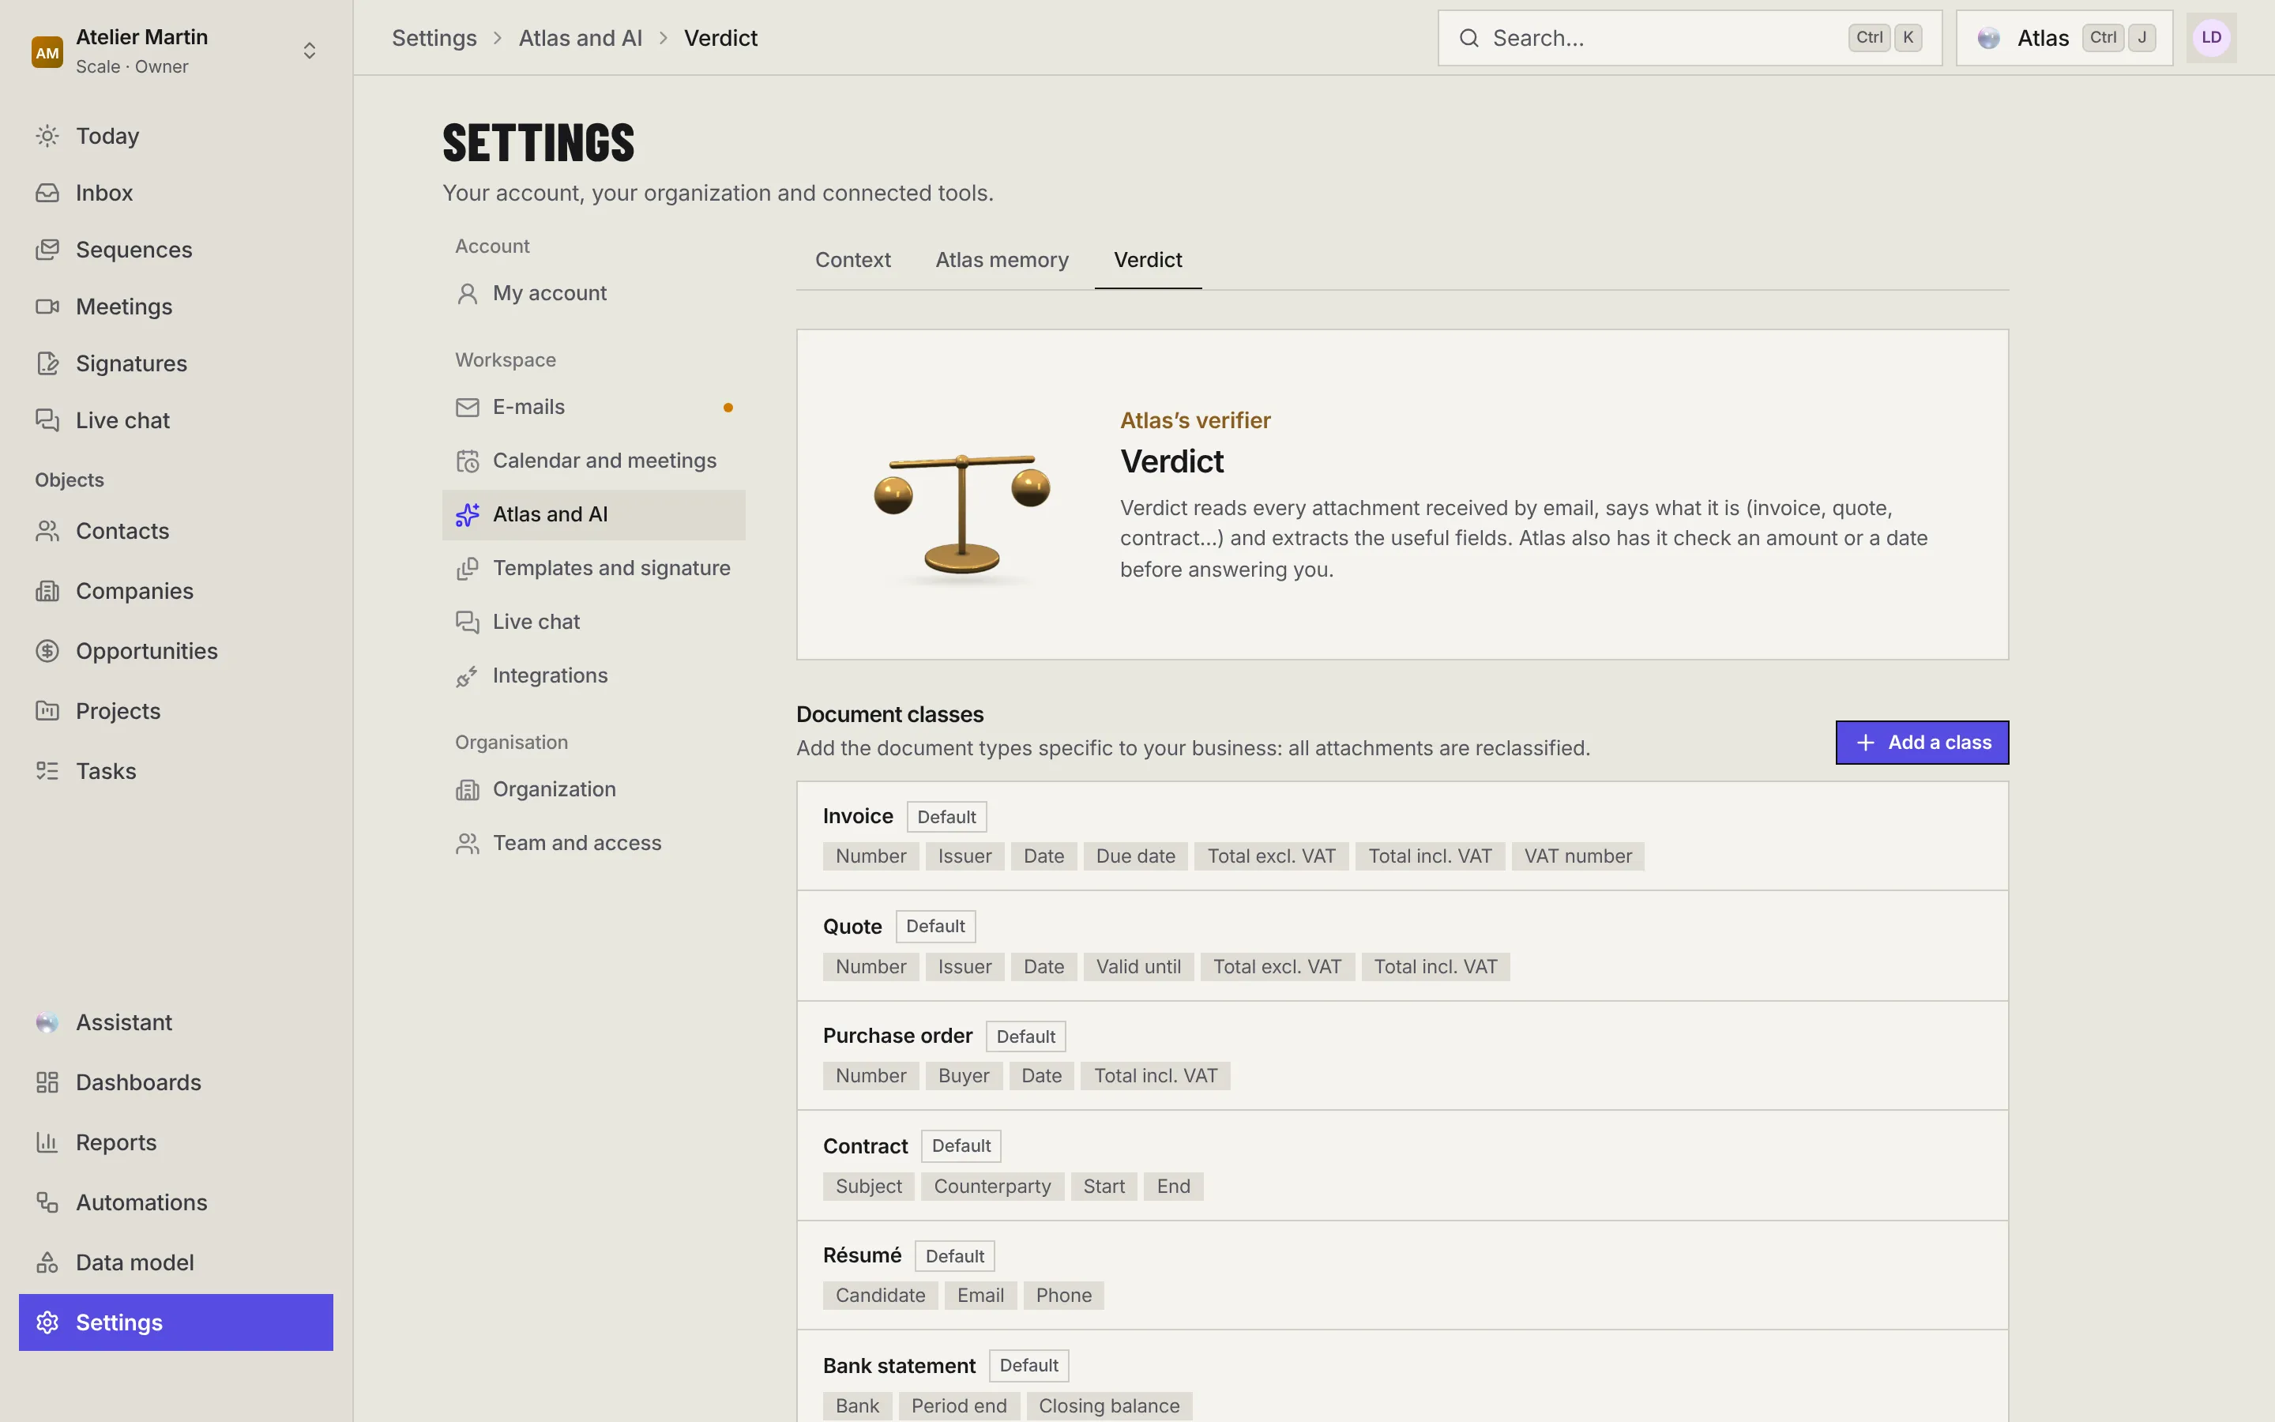2275x1422 pixels.
Task: Click the Companies building icon
Action: pyautogui.click(x=47, y=591)
